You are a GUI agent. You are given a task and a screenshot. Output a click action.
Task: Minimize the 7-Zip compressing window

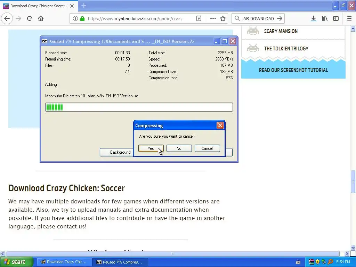(x=216, y=41)
